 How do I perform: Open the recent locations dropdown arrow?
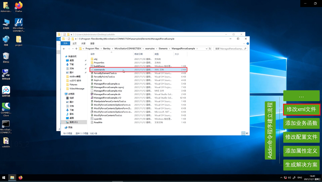(73, 49)
